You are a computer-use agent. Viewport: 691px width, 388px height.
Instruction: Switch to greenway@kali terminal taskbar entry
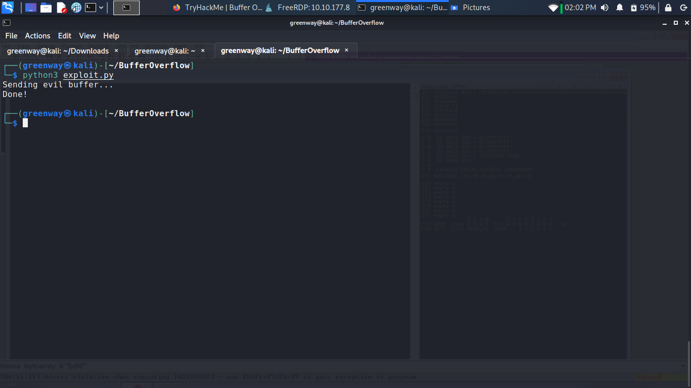[x=403, y=8]
